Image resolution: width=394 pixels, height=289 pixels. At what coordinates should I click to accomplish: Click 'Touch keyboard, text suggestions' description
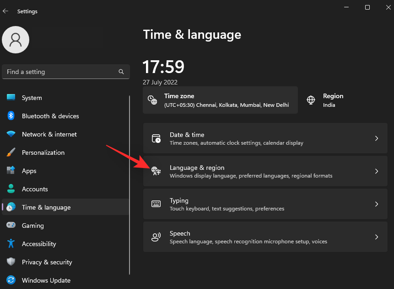[227, 209]
